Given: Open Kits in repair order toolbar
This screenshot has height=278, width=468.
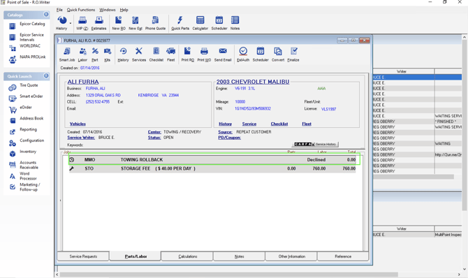Looking at the screenshot, I should (x=107, y=54).
